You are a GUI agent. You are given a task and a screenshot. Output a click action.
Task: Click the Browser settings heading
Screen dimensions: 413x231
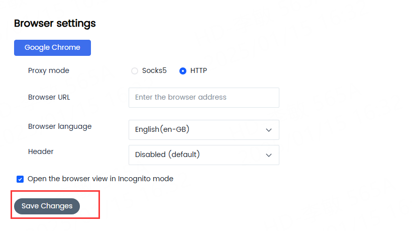tap(55, 23)
